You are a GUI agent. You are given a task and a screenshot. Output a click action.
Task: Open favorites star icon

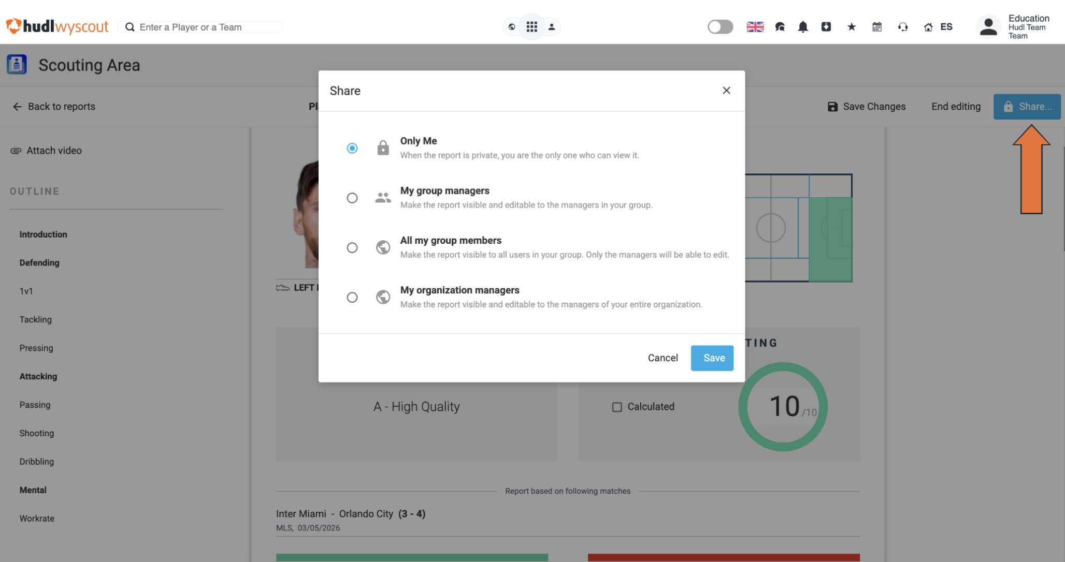point(852,27)
